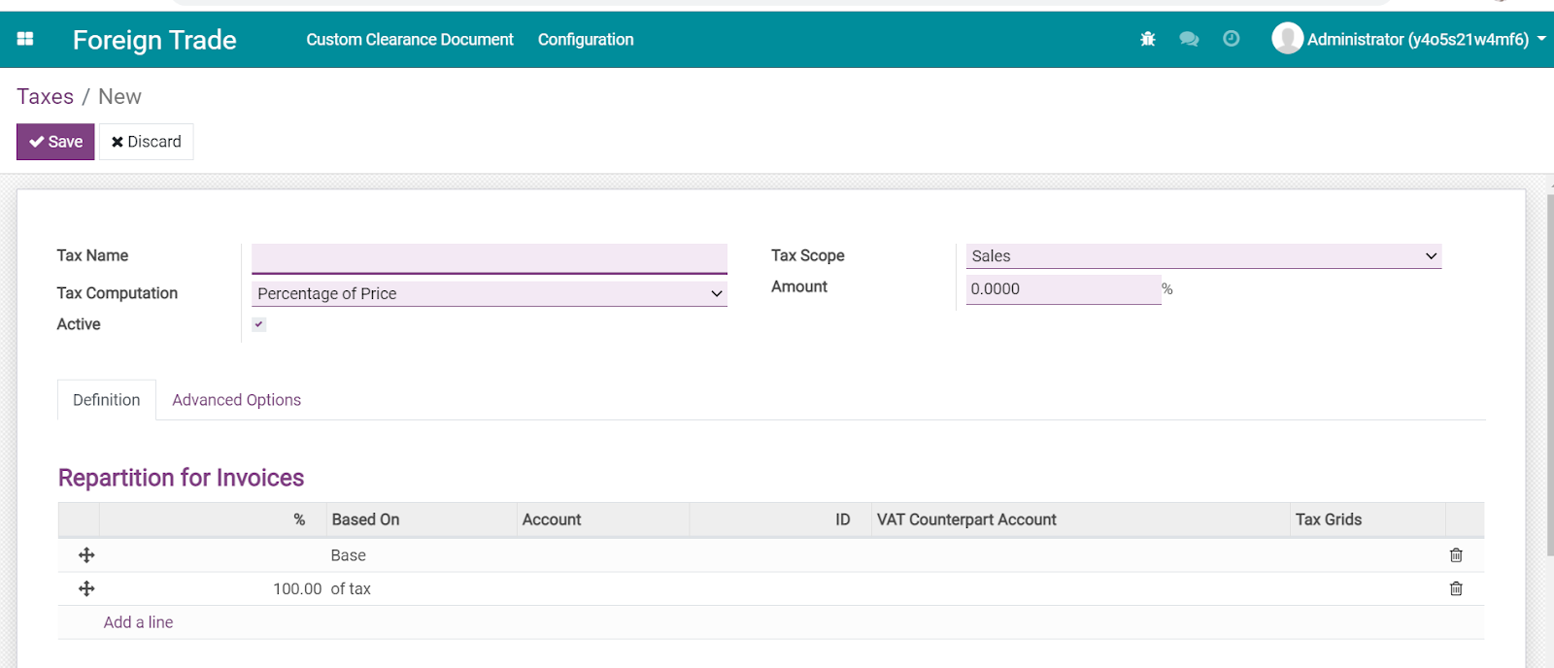The height and width of the screenshot is (668, 1554).
Task: Open the activities clock icon
Action: point(1231,39)
